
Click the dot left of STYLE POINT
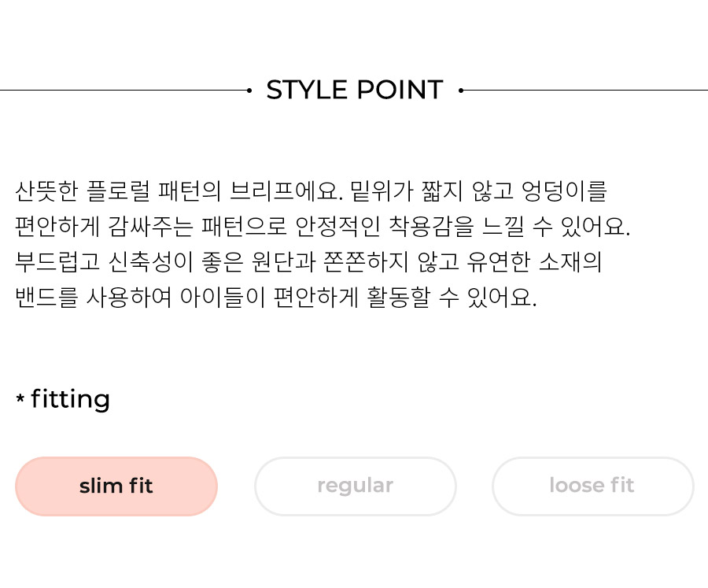tap(249, 91)
